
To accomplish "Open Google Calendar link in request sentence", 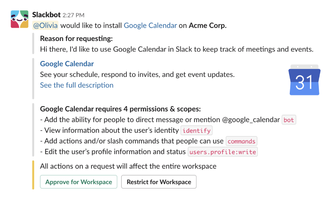I will [x=150, y=25].
